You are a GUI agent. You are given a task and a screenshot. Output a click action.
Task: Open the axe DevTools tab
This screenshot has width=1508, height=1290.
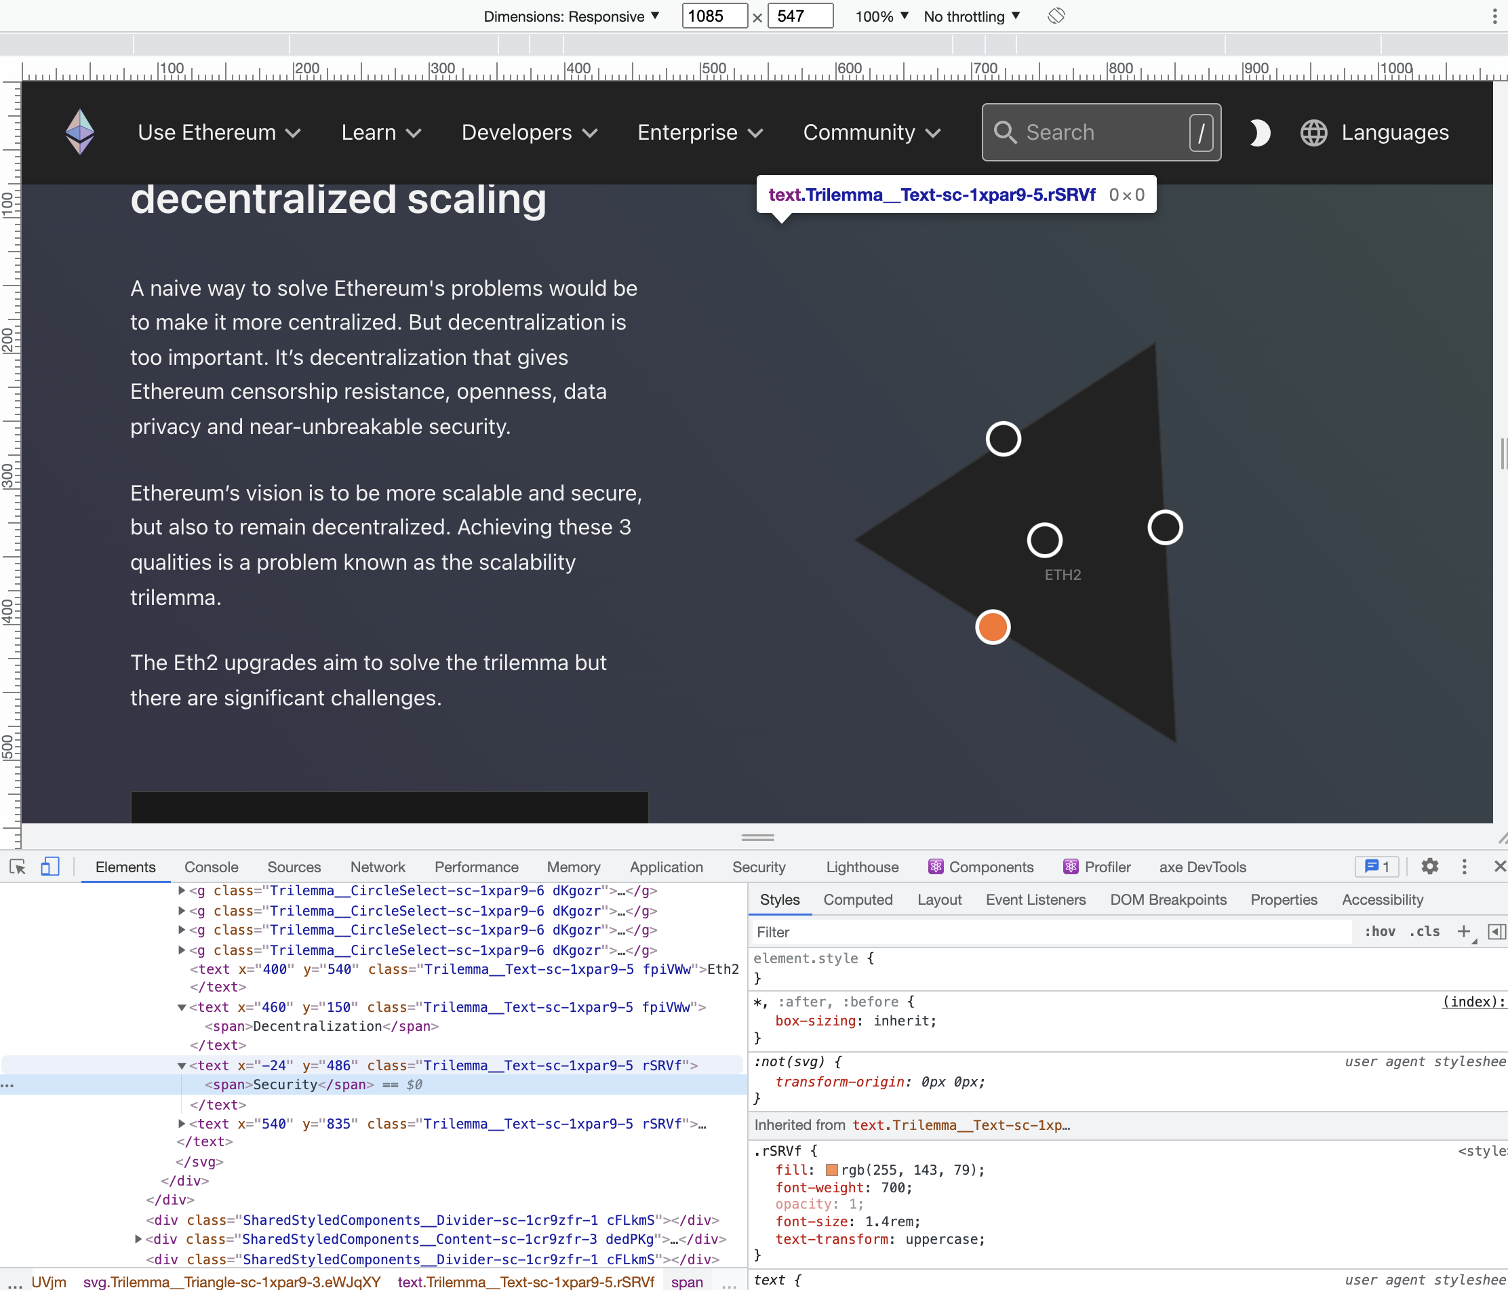pos(1202,866)
